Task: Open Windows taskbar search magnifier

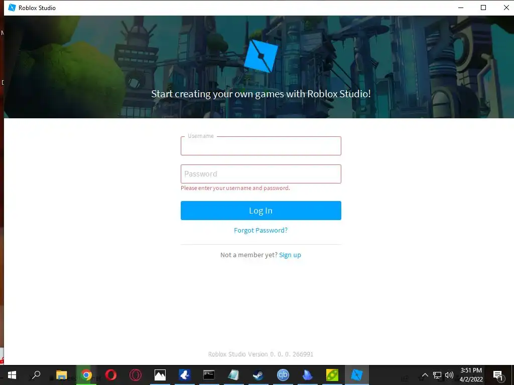Action: point(36,375)
